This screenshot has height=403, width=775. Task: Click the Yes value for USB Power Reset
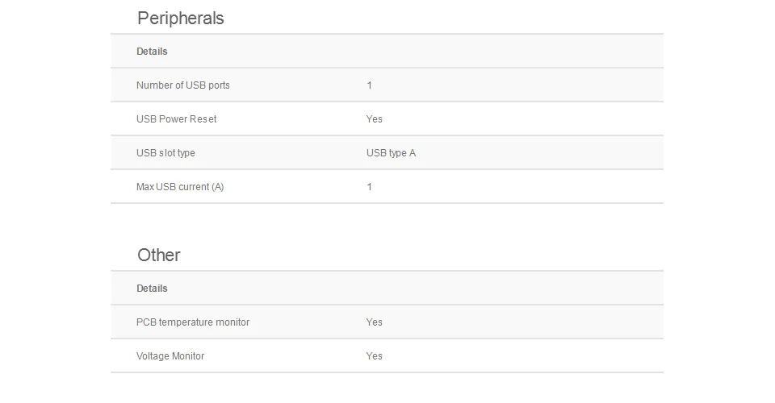(x=374, y=119)
